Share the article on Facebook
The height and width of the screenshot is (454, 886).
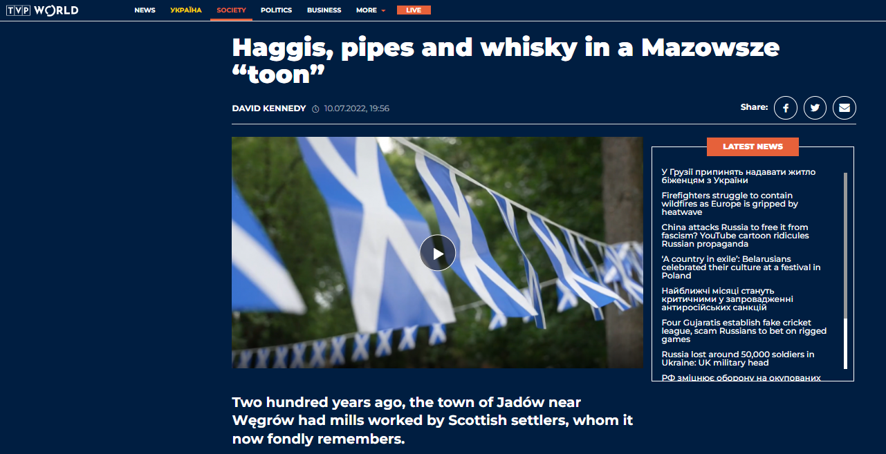tap(786, 108)
